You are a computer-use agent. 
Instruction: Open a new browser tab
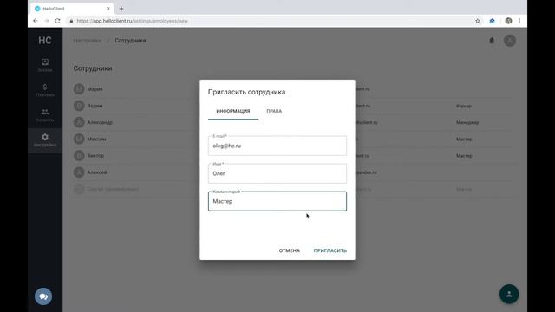click(121, 9)
